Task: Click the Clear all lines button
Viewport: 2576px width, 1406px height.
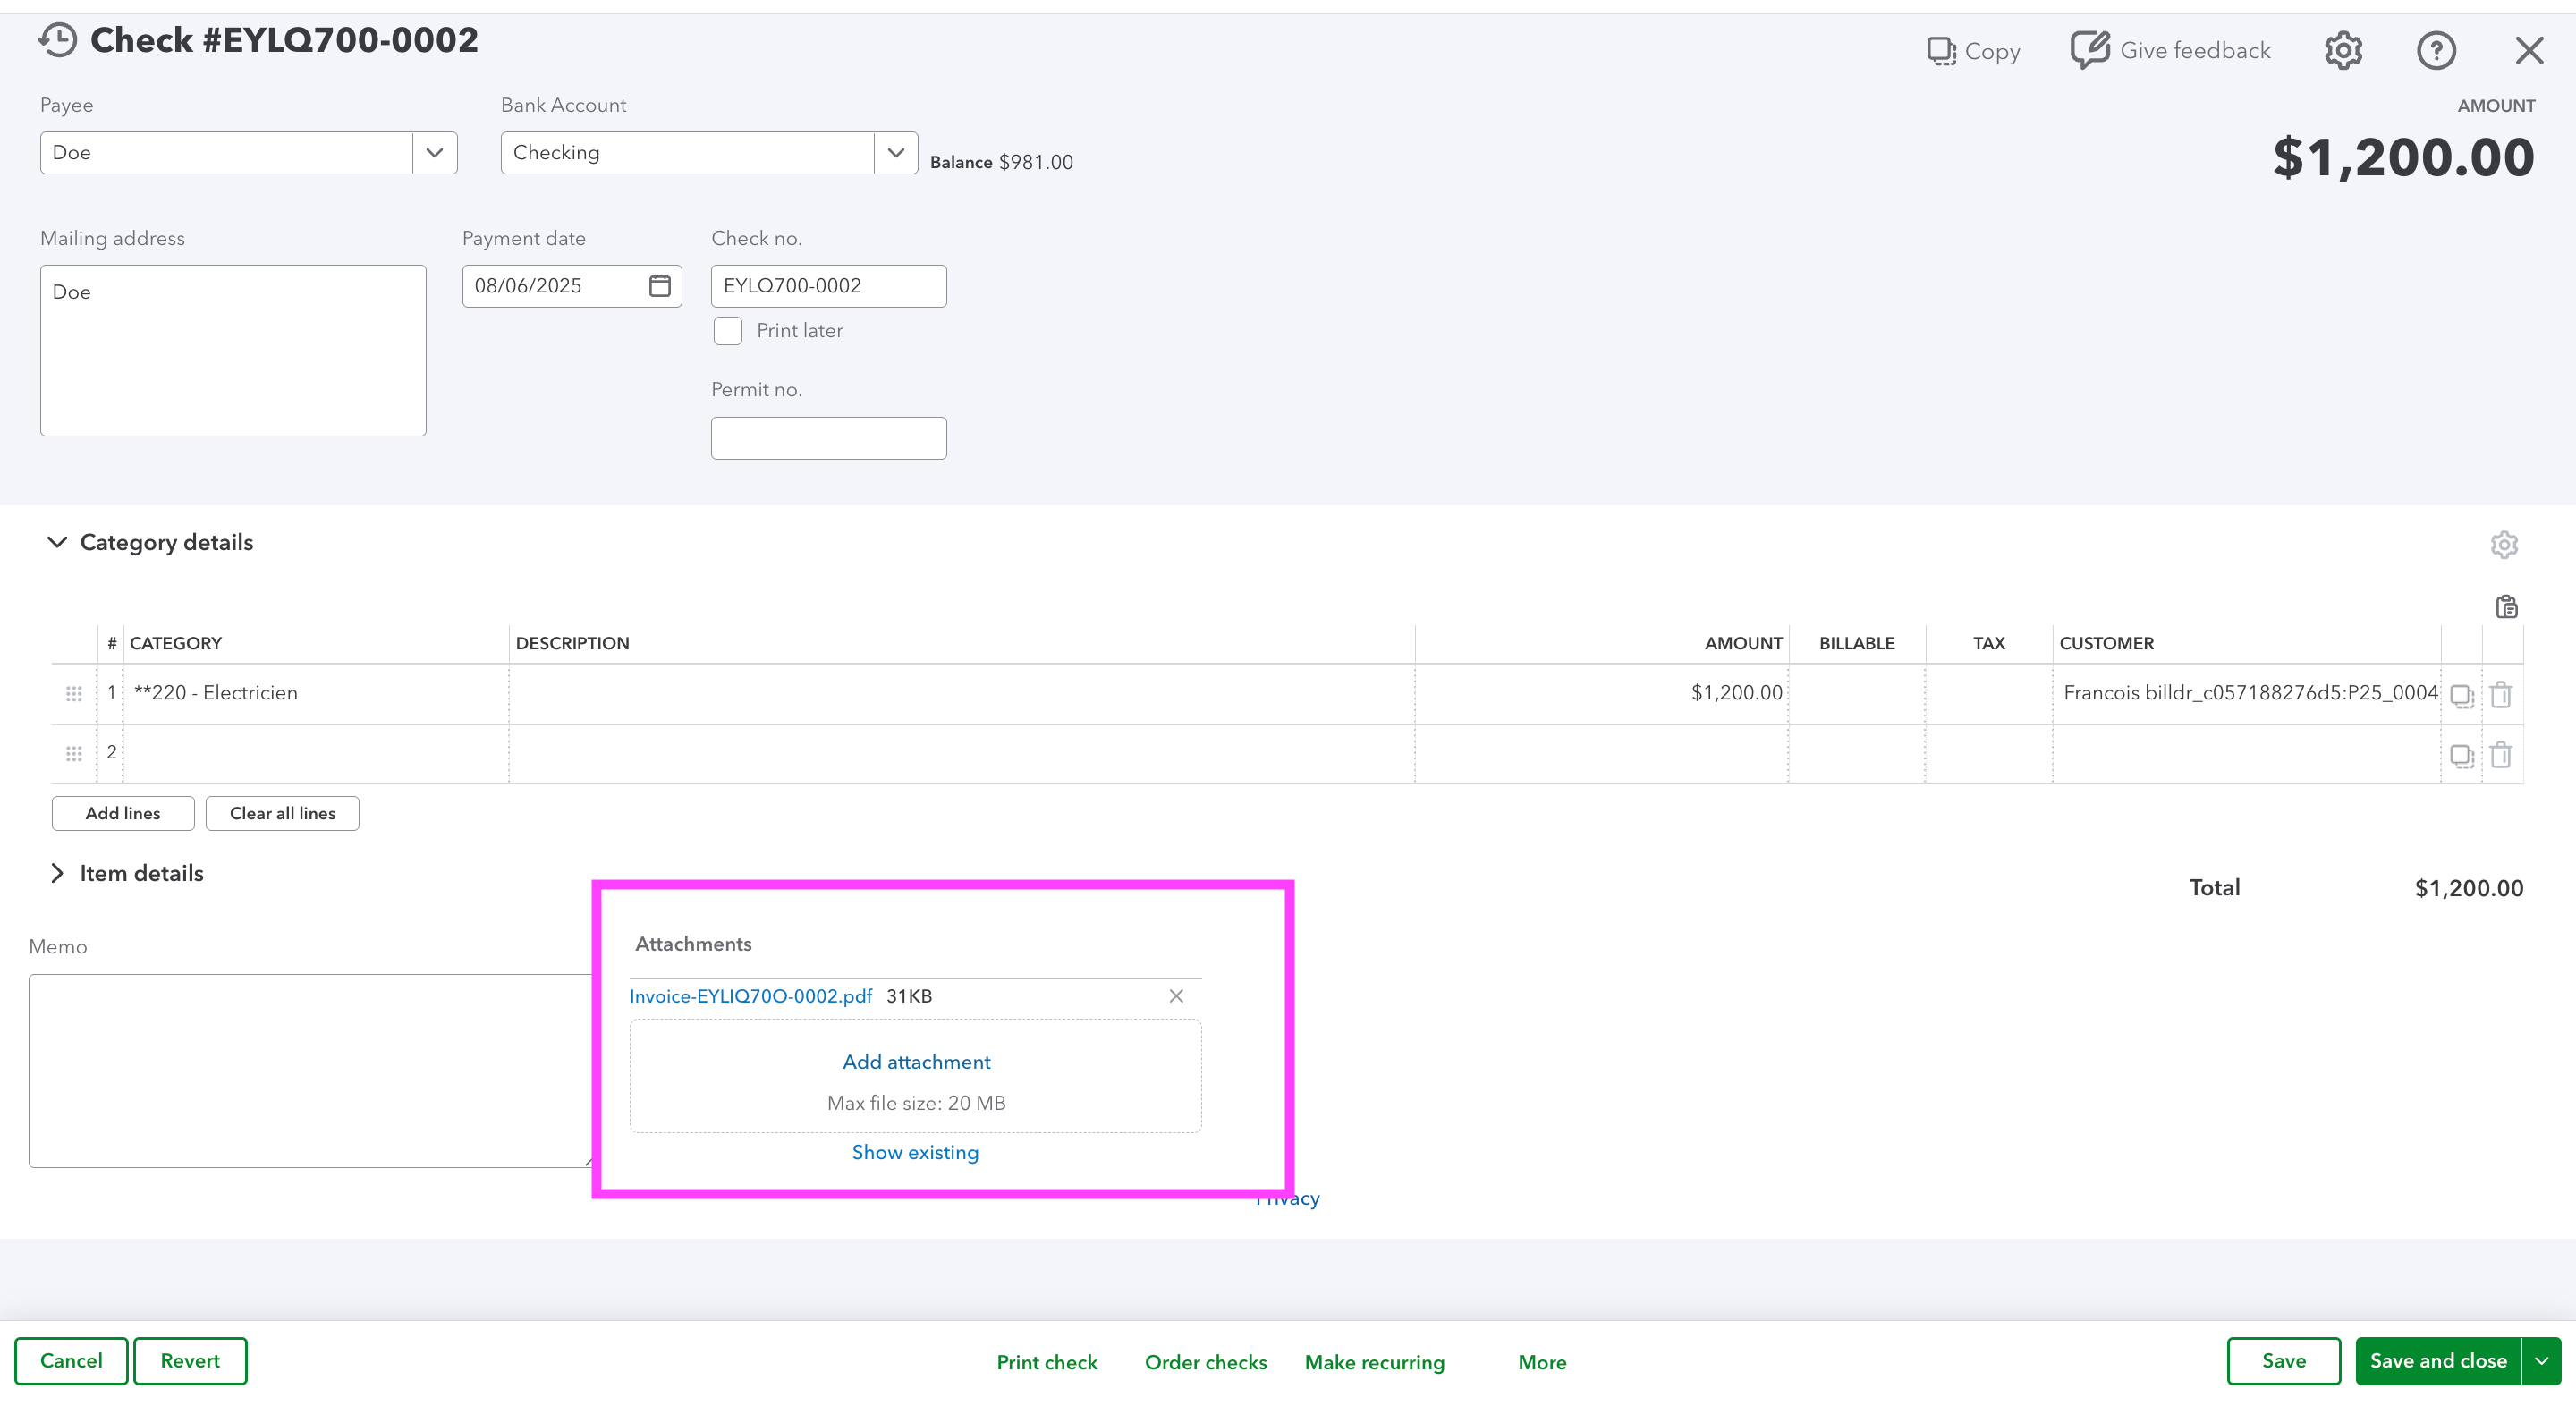Action: tap(282, 813)
